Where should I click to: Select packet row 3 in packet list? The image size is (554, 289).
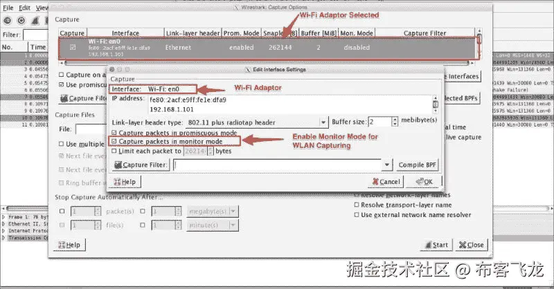click(24, 69)
